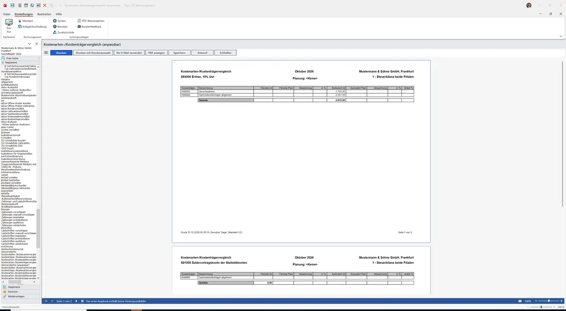
Task: Click the calendar icon in the quick access bar
Action: point(26,5)
